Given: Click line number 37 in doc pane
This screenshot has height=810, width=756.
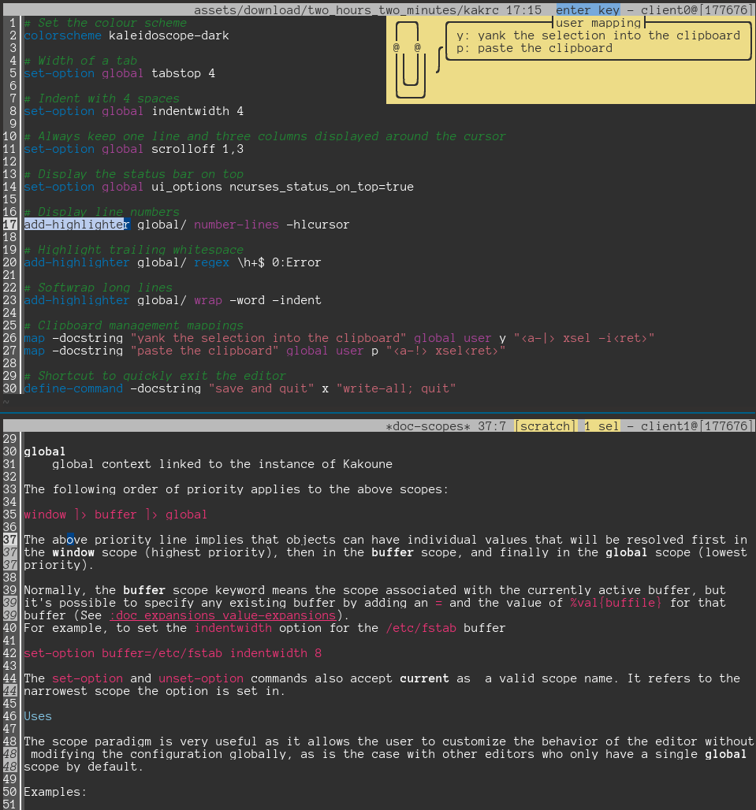Looking at the screenshot, I should (10, 540).
